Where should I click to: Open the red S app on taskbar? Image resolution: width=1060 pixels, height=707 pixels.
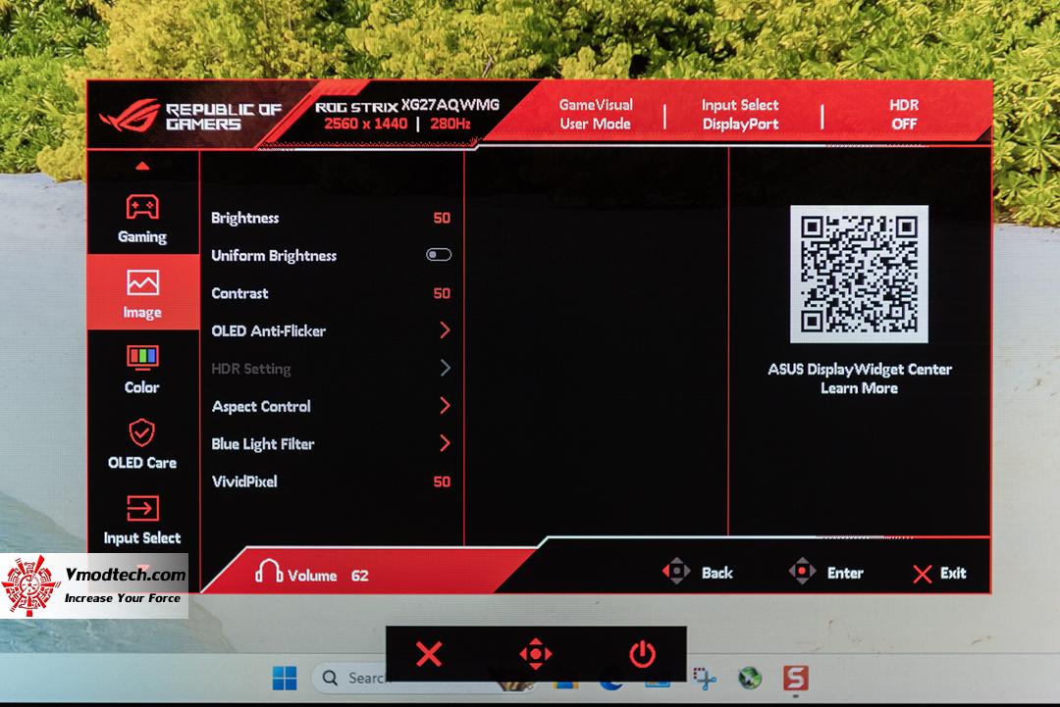[x=796, y=678]
